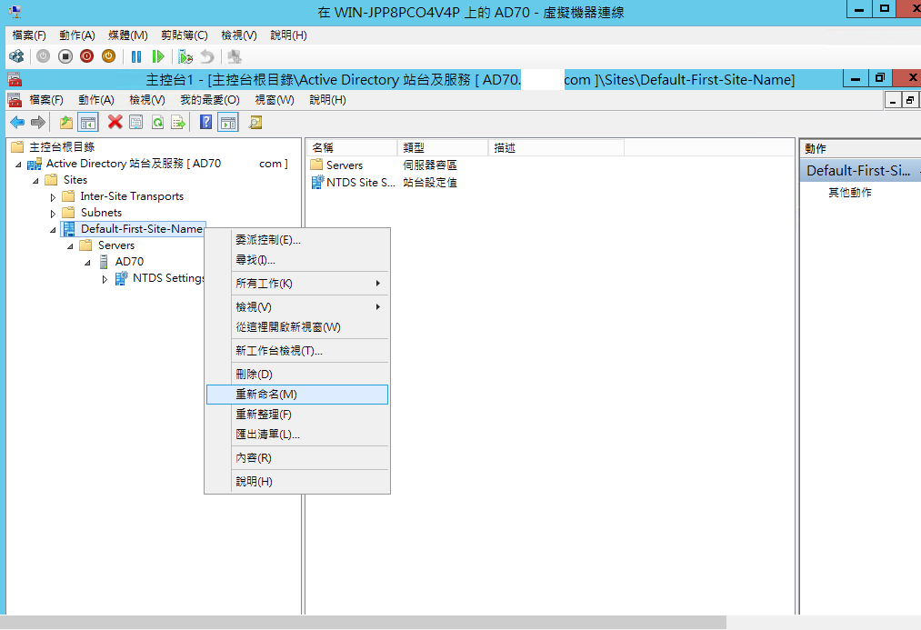Click the NTDS Settings icon in the tree
Image resolution: width=921 pixels, height=630 pixels.
point(122,277)
